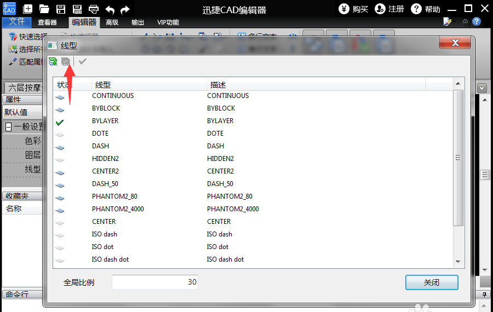Save the drawing with the floppy icon
This screenshot has height=312, width=493.
pyautogui.click(x=61, y=9)
